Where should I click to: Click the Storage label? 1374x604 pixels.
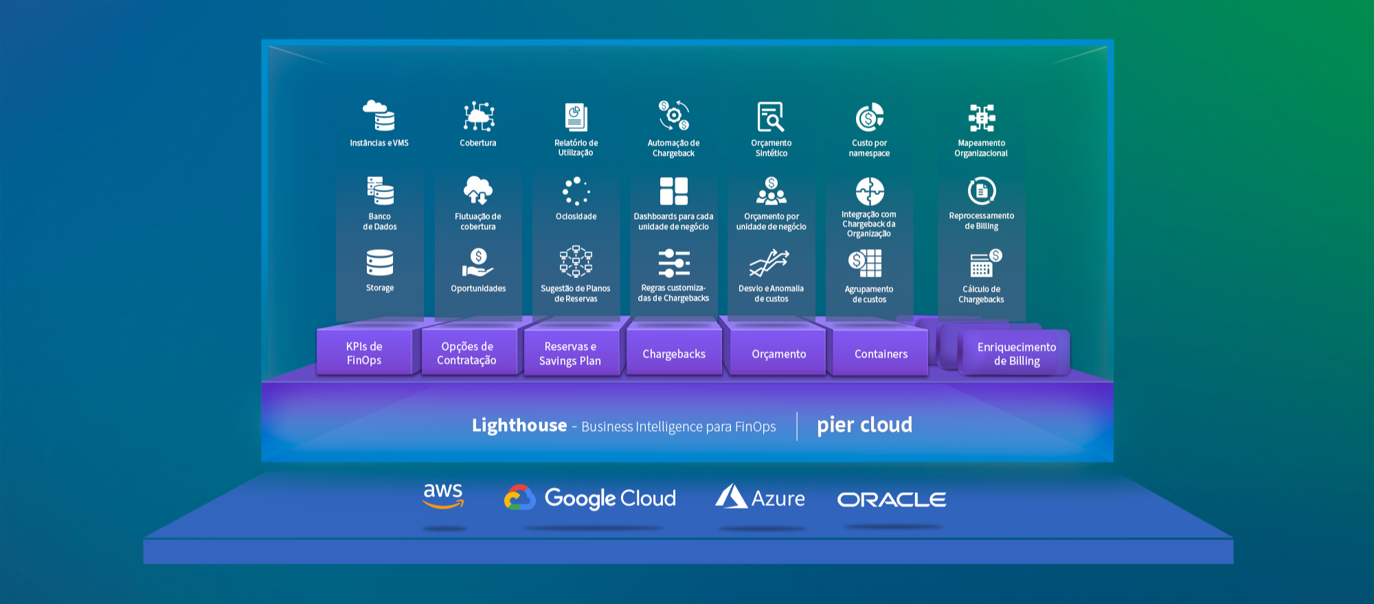(380, 288)
